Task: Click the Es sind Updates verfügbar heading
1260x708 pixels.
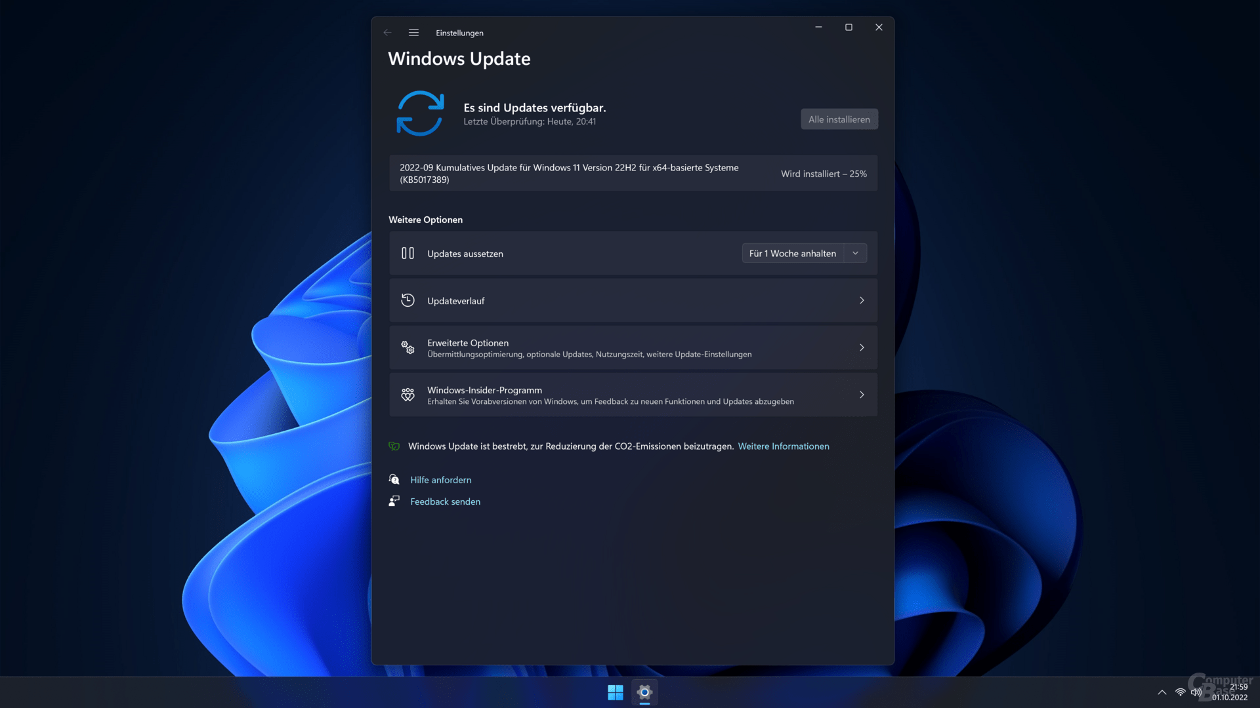Action: (x=534, y=108)
